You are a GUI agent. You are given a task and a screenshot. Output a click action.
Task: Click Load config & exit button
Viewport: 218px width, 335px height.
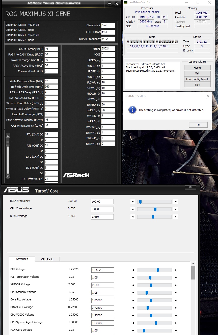tap(197, 79)
